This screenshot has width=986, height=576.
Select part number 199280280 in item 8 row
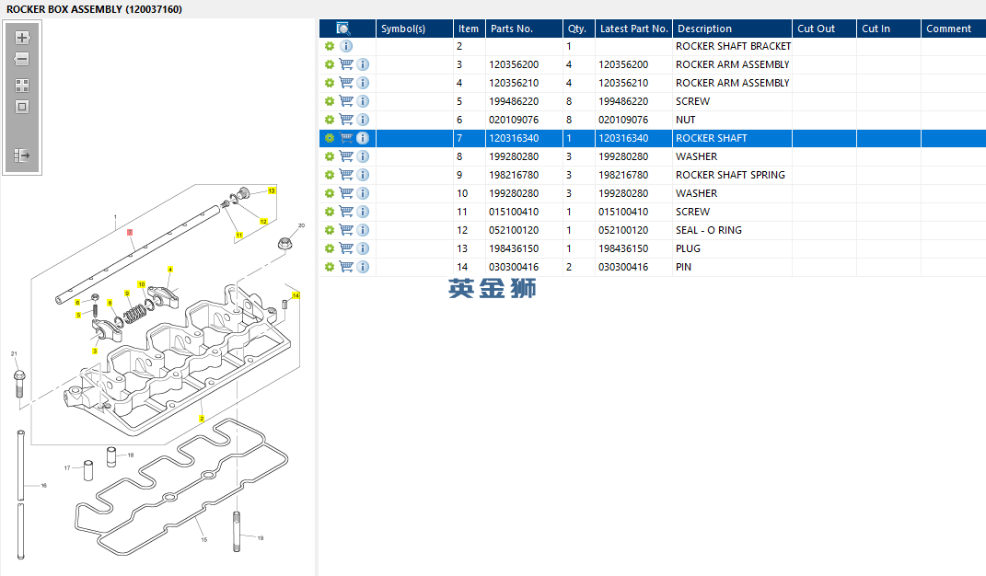(x=514, y=156)
